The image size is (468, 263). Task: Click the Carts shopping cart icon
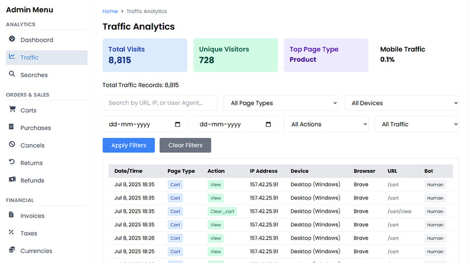tap(12, 109)
